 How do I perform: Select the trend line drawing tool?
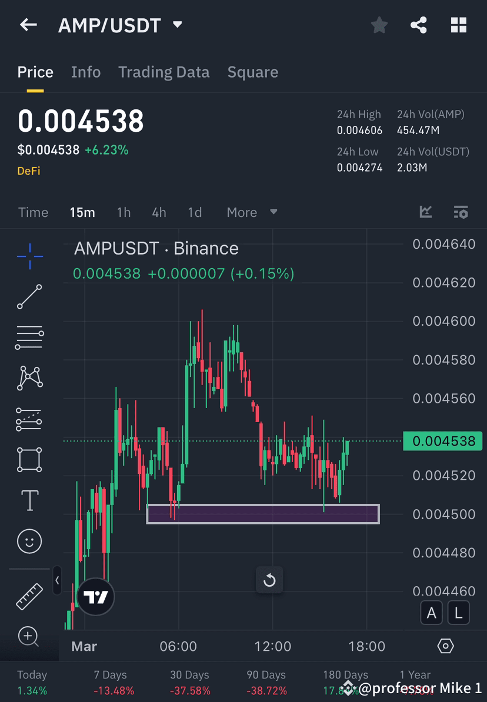coord(29,297)
